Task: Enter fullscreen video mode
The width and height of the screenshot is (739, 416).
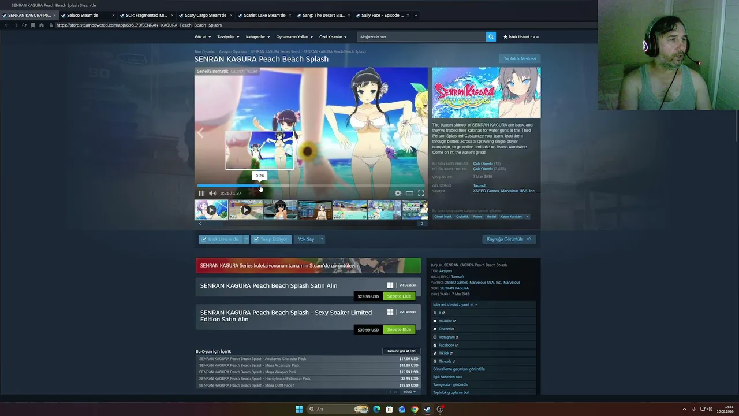Action: tap(421, 194)
